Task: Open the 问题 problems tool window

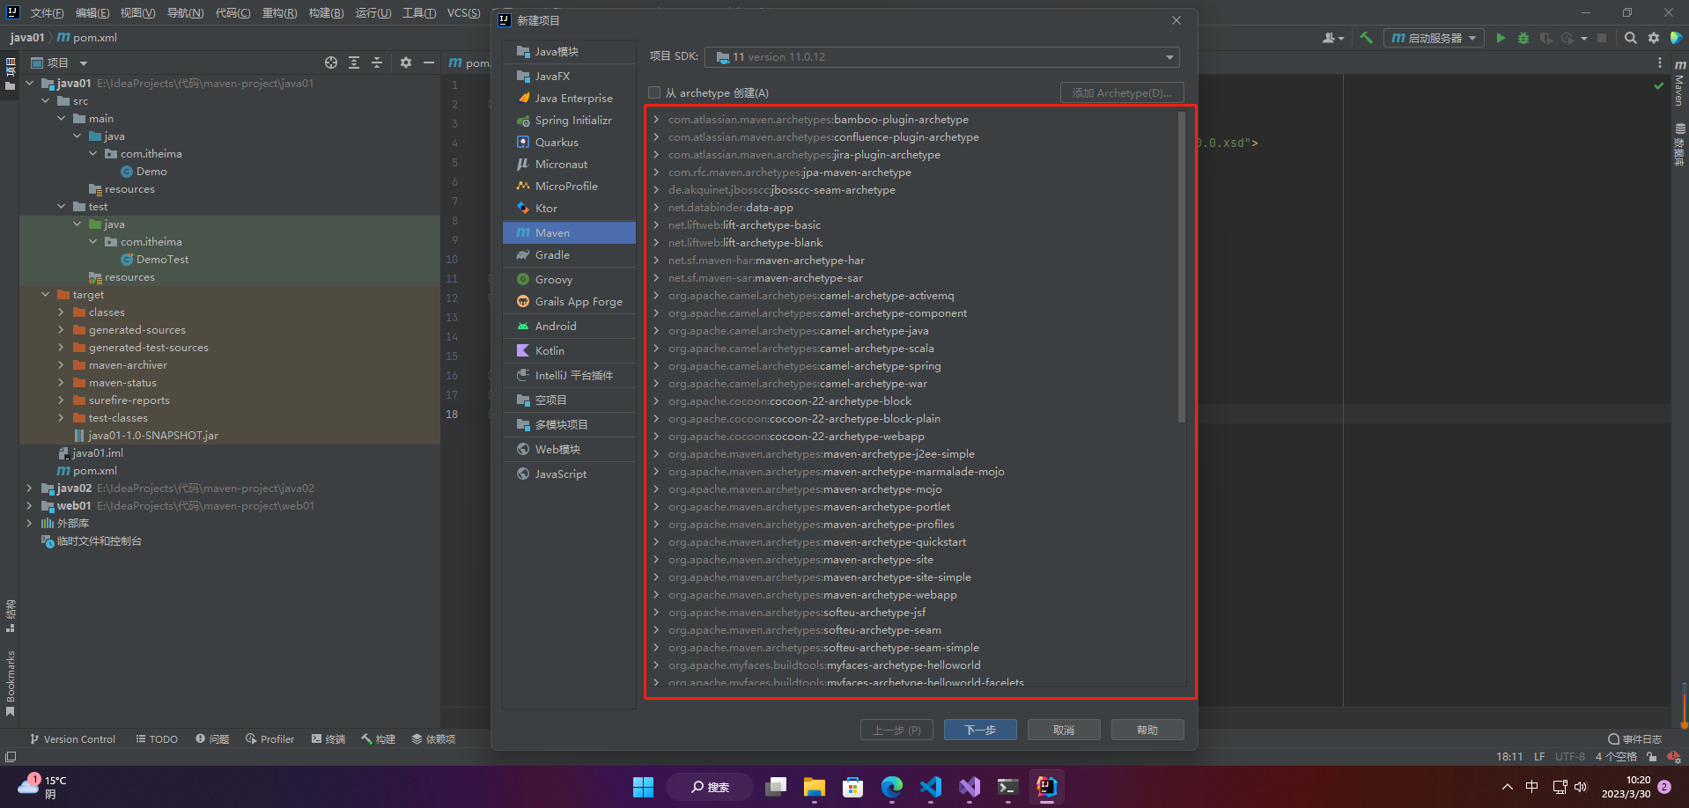Action: pyautogui.click(x=212, y=739)
